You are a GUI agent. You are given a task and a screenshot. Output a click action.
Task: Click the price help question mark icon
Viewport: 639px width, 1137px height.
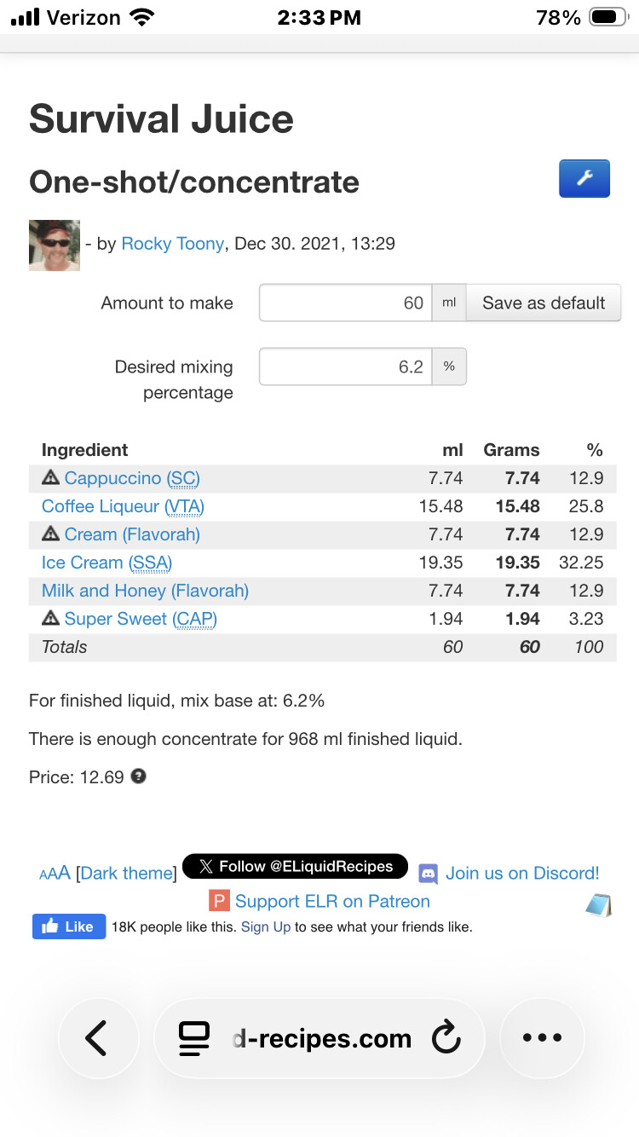138,776
